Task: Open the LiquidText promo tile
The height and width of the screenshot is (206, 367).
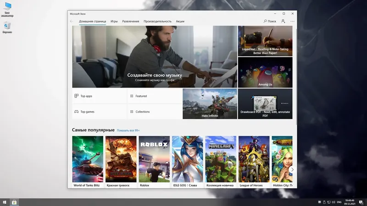Action: [x=265, y=41]
